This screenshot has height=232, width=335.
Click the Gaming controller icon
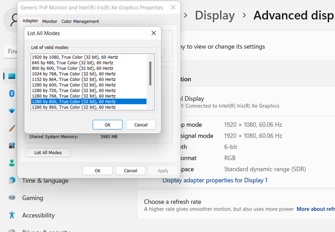click(11, 198)
